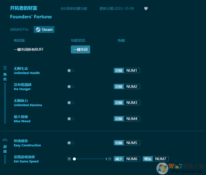Click the heart favorite icon at top
Screen dimensions: 206x175
click(x=146, y=8)
